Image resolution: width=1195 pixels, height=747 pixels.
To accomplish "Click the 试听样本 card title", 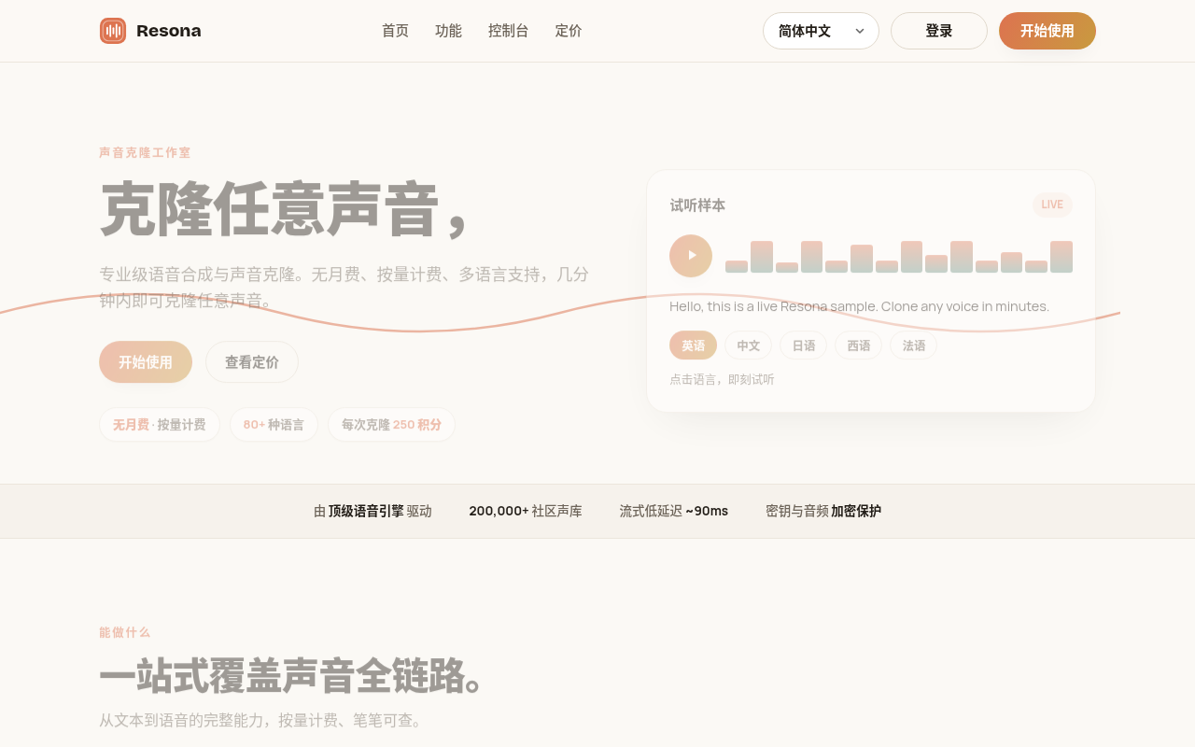I will tap(697, 205).
